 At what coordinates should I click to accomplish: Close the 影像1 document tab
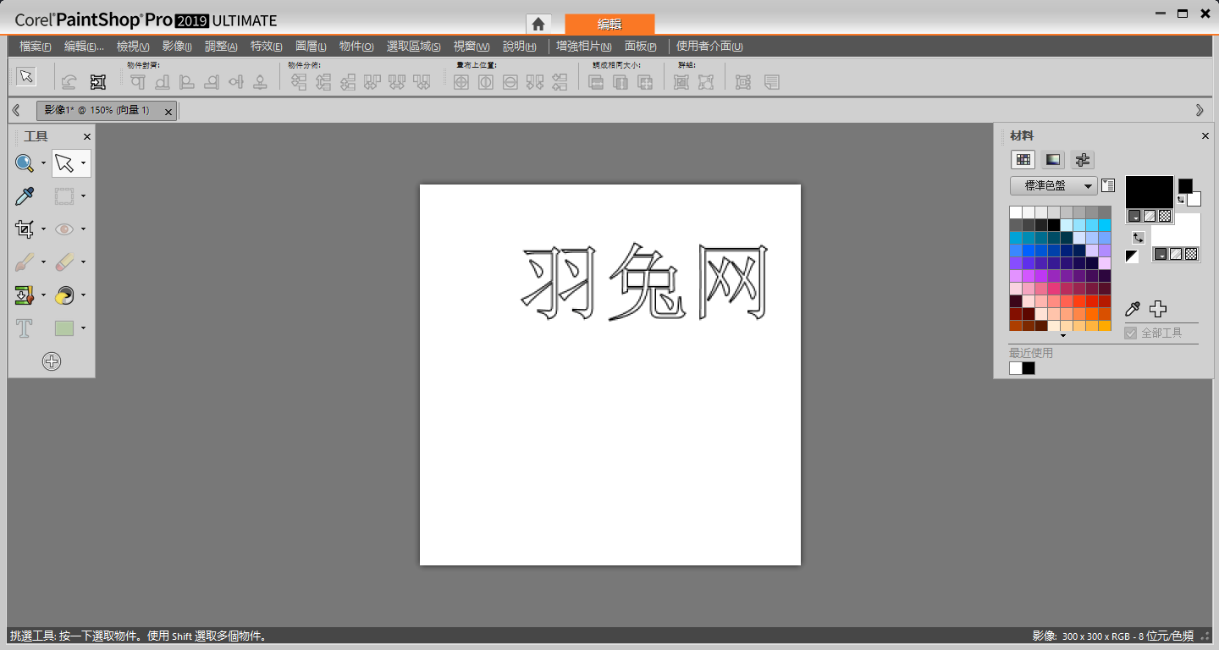[168, 111]
